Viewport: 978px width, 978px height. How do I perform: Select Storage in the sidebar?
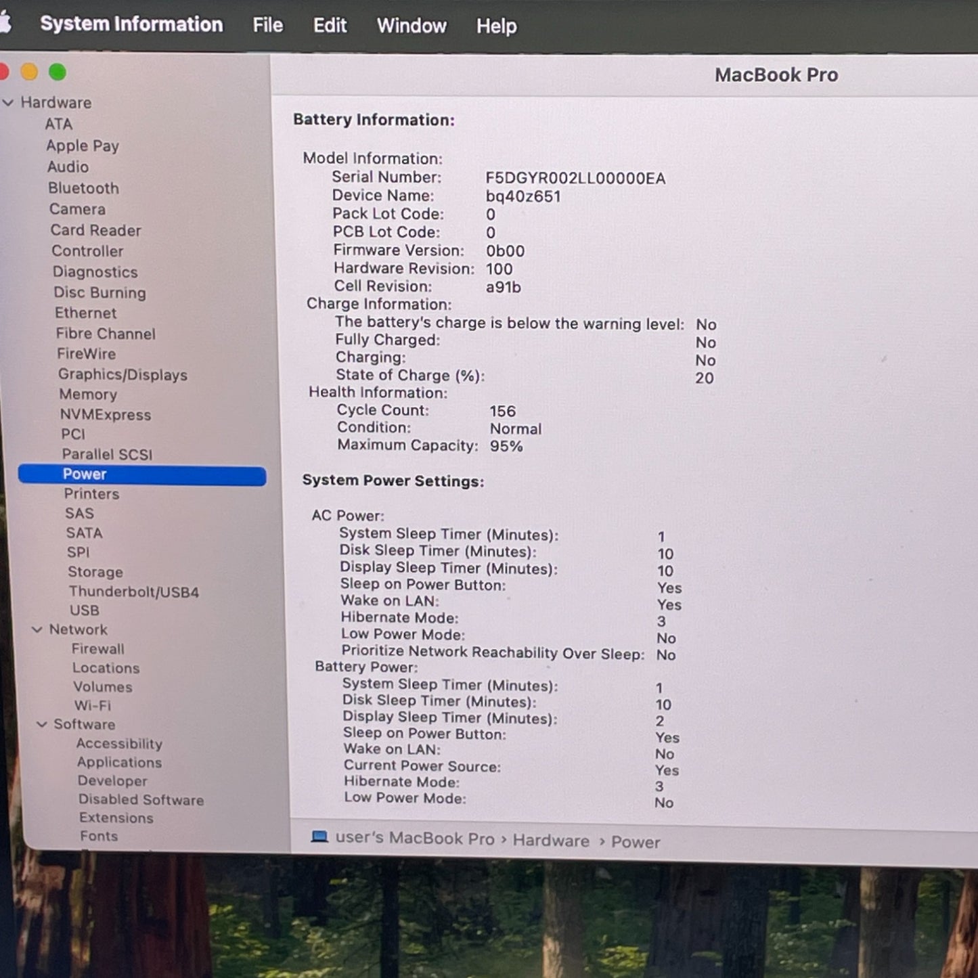pos(95,572)
